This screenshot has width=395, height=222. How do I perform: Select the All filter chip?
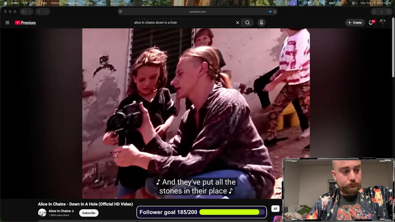coord(275,209)
